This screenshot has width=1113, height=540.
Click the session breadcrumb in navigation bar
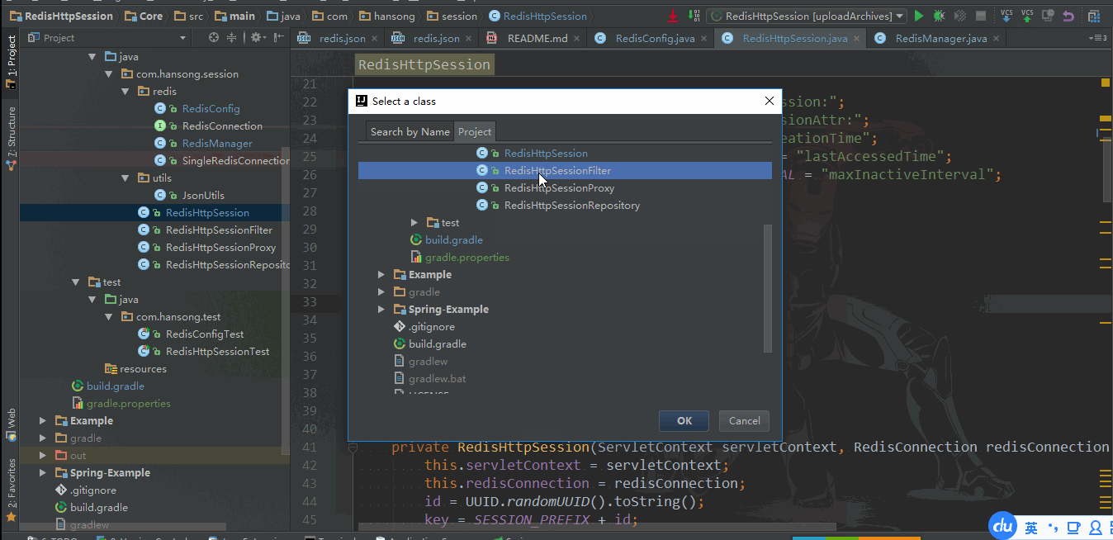451,16
